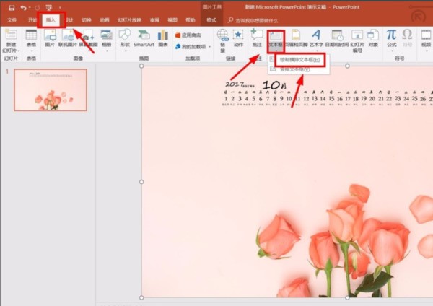This screenshot has width=433, height=306.
Task: Click the rose background picture on the slide
Action: click(x=287, y=182)
